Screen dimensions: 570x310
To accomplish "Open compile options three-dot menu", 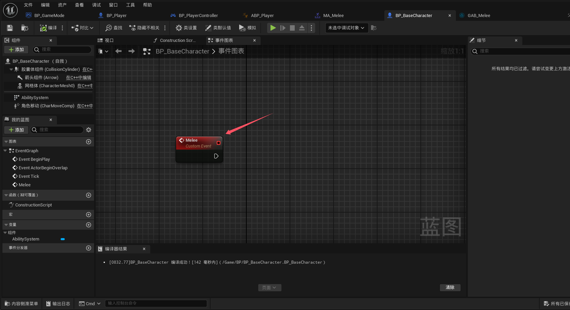I will (x=62, y=28).
